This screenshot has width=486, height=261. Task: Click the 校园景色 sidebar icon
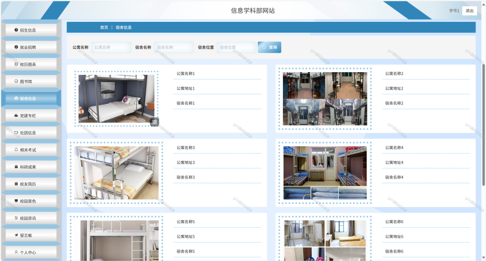point(16,201)
